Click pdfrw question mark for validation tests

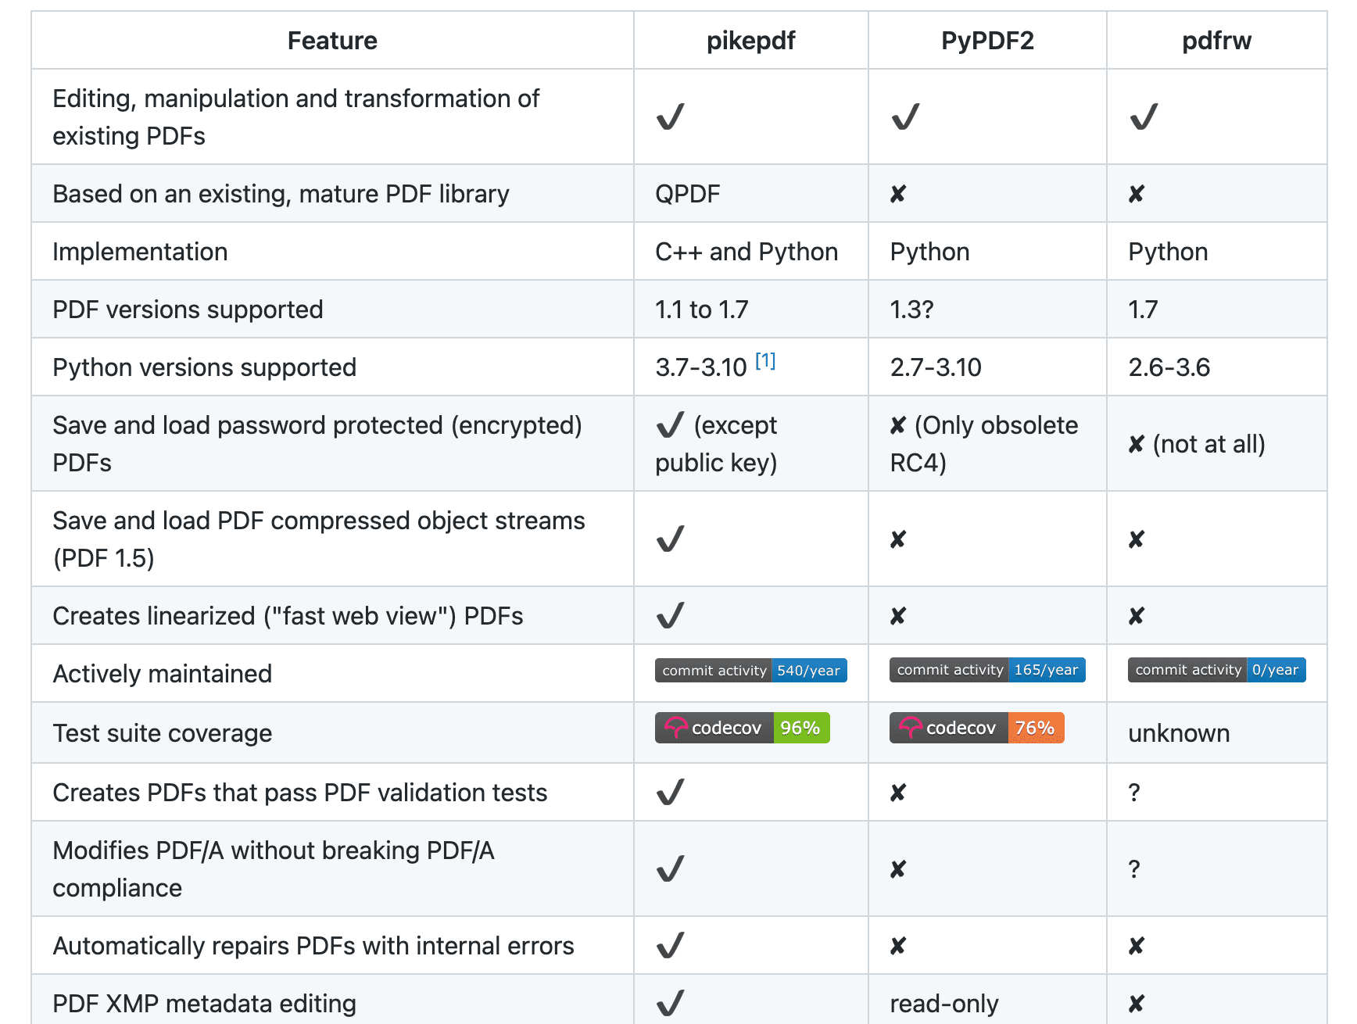1134,793
